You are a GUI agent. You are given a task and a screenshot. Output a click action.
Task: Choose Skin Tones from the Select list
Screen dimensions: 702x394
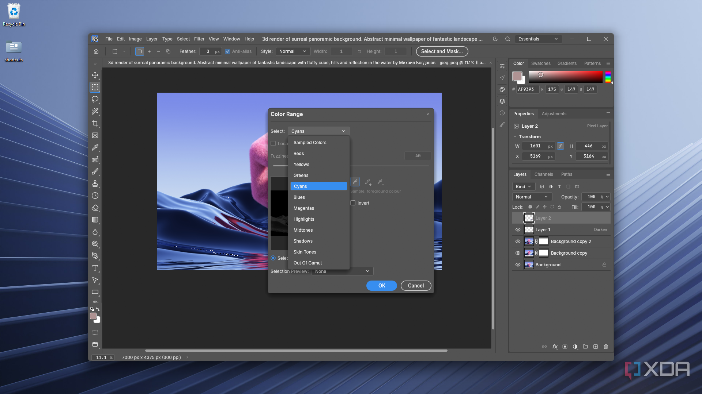pos(319,252)
